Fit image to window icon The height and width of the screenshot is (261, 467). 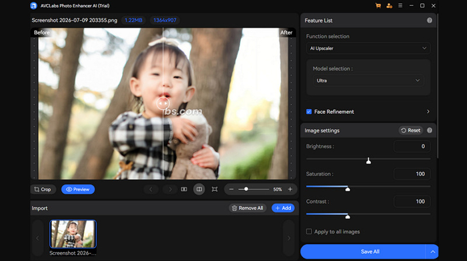tap(215, 189)
